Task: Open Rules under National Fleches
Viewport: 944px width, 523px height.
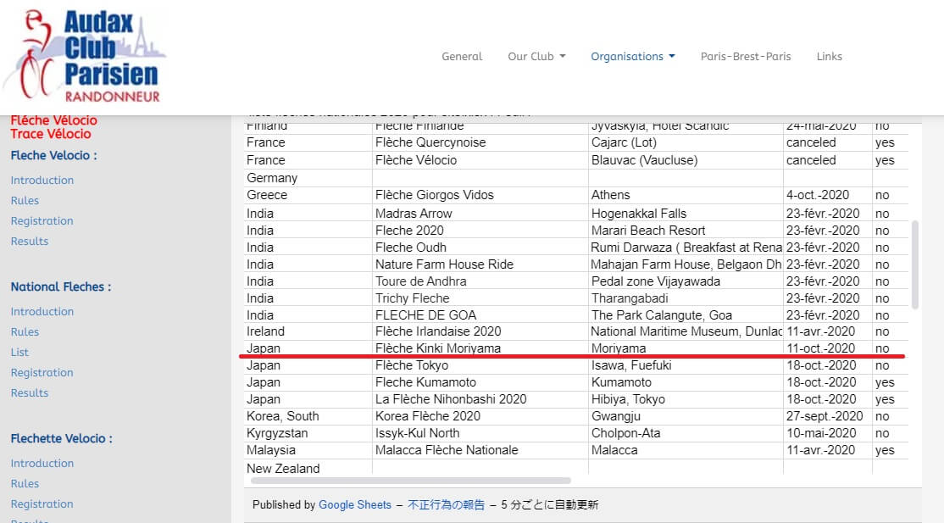Action: pos(25,332)
